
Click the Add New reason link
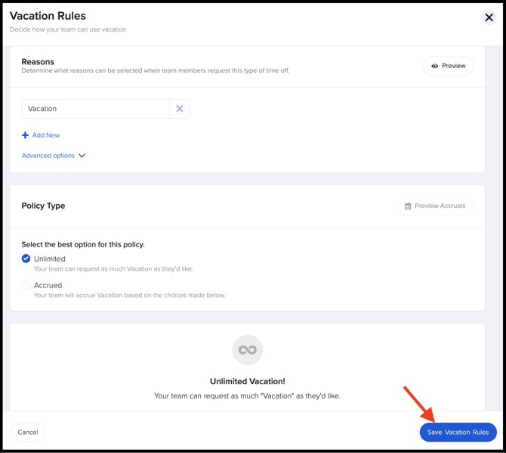tap(46, 135)
